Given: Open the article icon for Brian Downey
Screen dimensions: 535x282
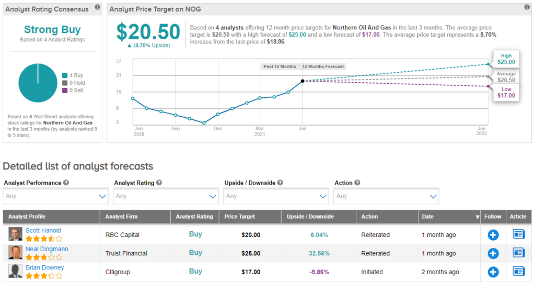Looking at the screenshot, I should point(518,271).
